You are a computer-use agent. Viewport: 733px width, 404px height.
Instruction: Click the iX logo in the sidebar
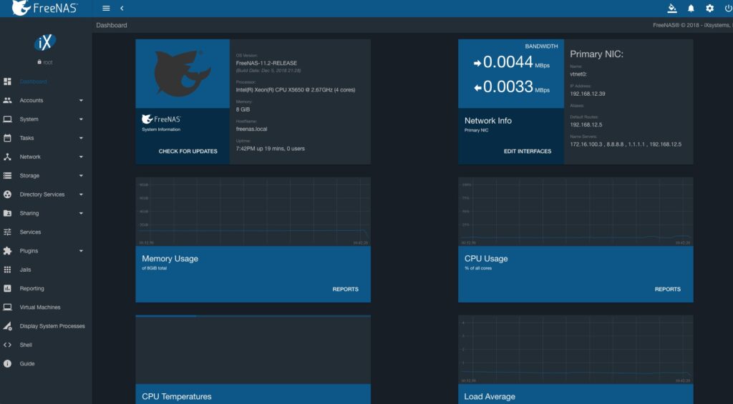point(45,43)
